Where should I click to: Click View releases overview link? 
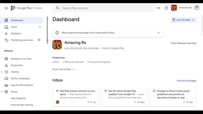coord(183,43)
